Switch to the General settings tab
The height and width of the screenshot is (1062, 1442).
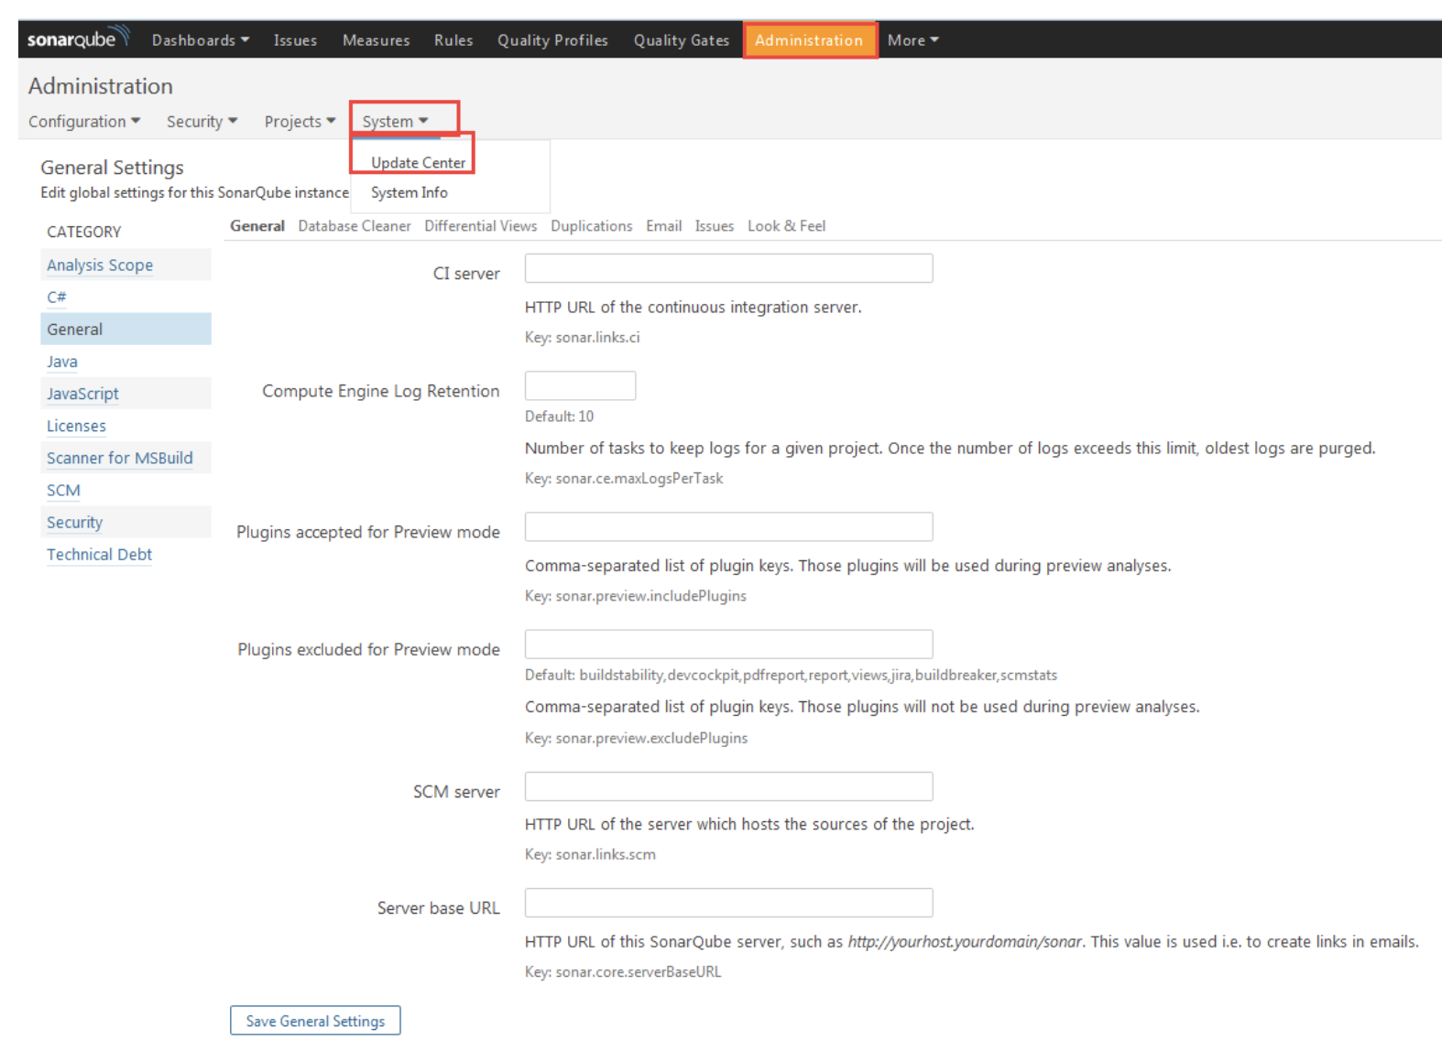tap(257, 226)
